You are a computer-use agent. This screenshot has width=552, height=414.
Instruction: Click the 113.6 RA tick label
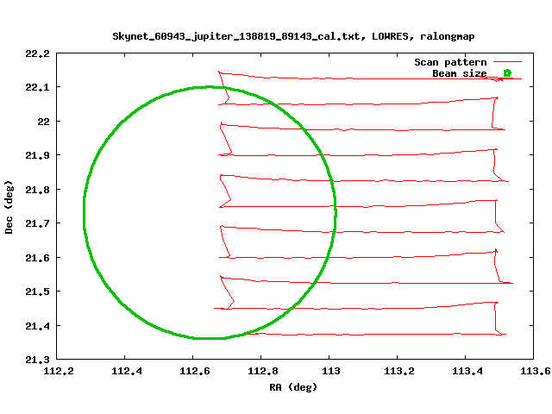pyautogui.click(x=536, y=371)
